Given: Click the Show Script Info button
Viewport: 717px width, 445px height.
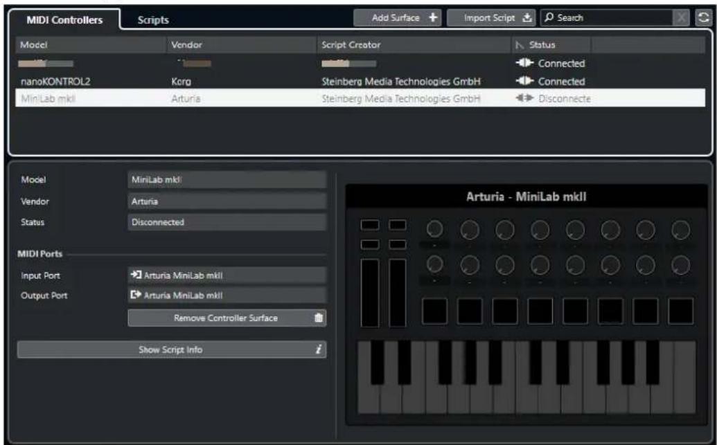Looking at the screenshot, I should pyautogui.click(x=172, y=349).
